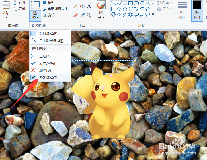Choose Invert selection (反向选择) menu item
The width and height of the screenshot is (207, 160).
tap(50, 63)
